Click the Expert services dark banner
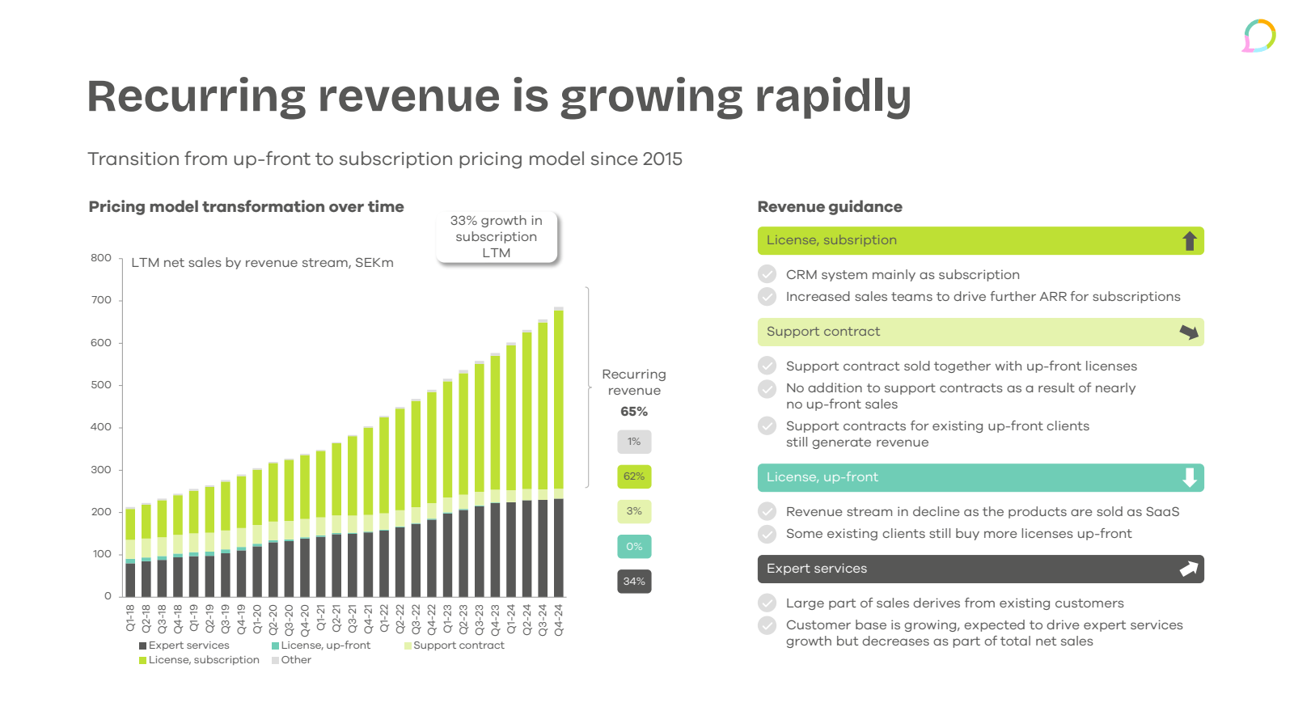1294x728 pixels. pos(980,569)
